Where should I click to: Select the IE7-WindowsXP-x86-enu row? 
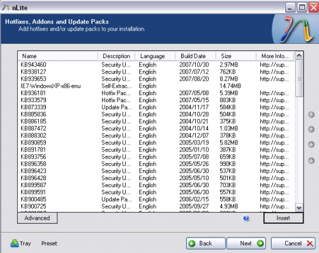point(156,86)
